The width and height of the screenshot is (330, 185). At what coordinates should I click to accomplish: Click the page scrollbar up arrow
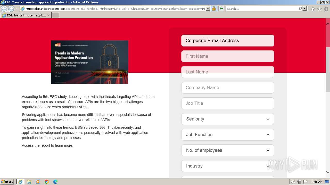click(328, 24)
